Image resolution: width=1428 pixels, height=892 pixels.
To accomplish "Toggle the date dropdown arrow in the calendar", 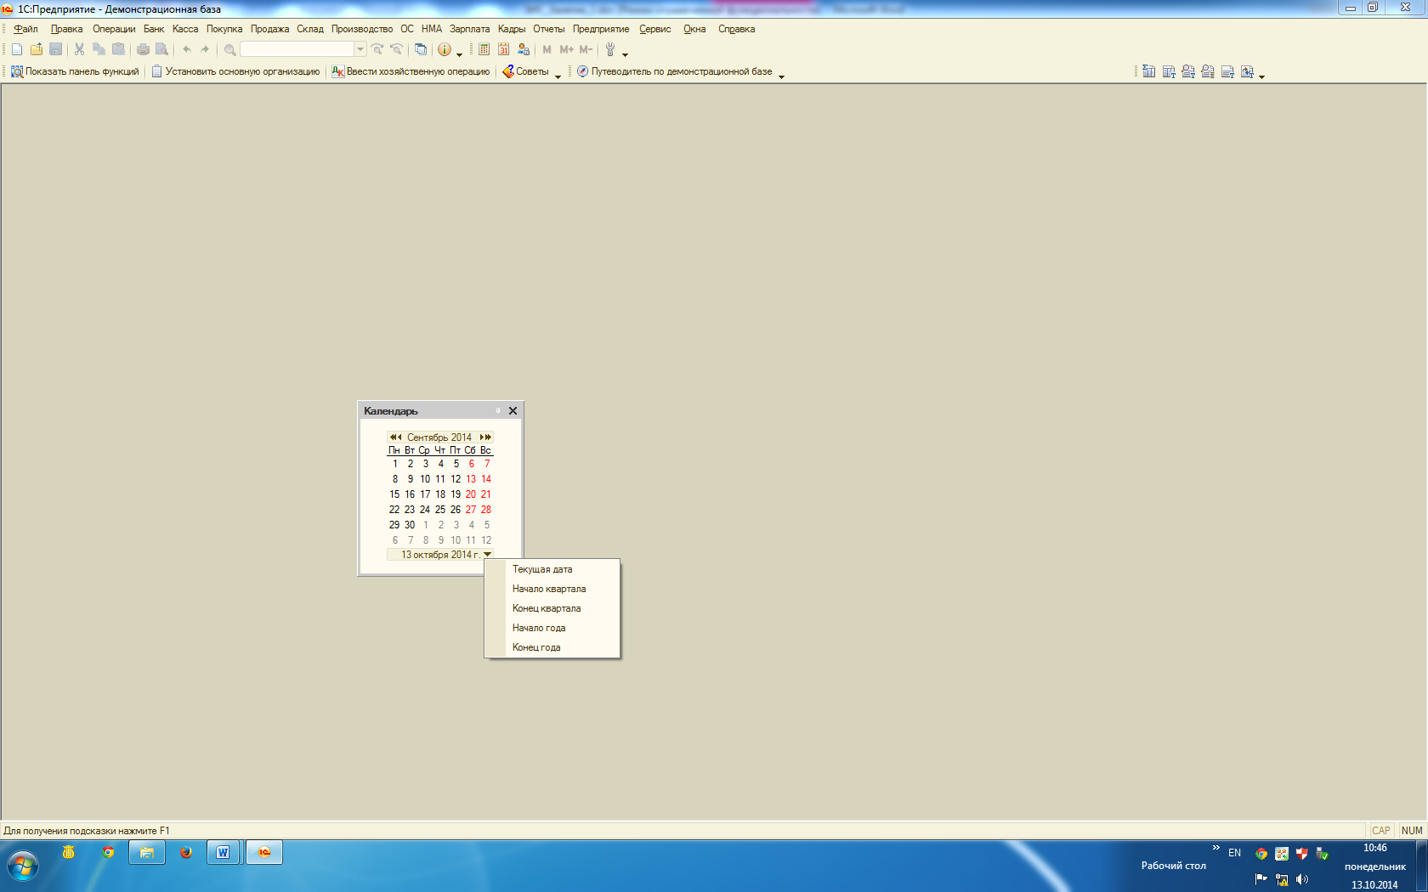I will coord(487,554).
